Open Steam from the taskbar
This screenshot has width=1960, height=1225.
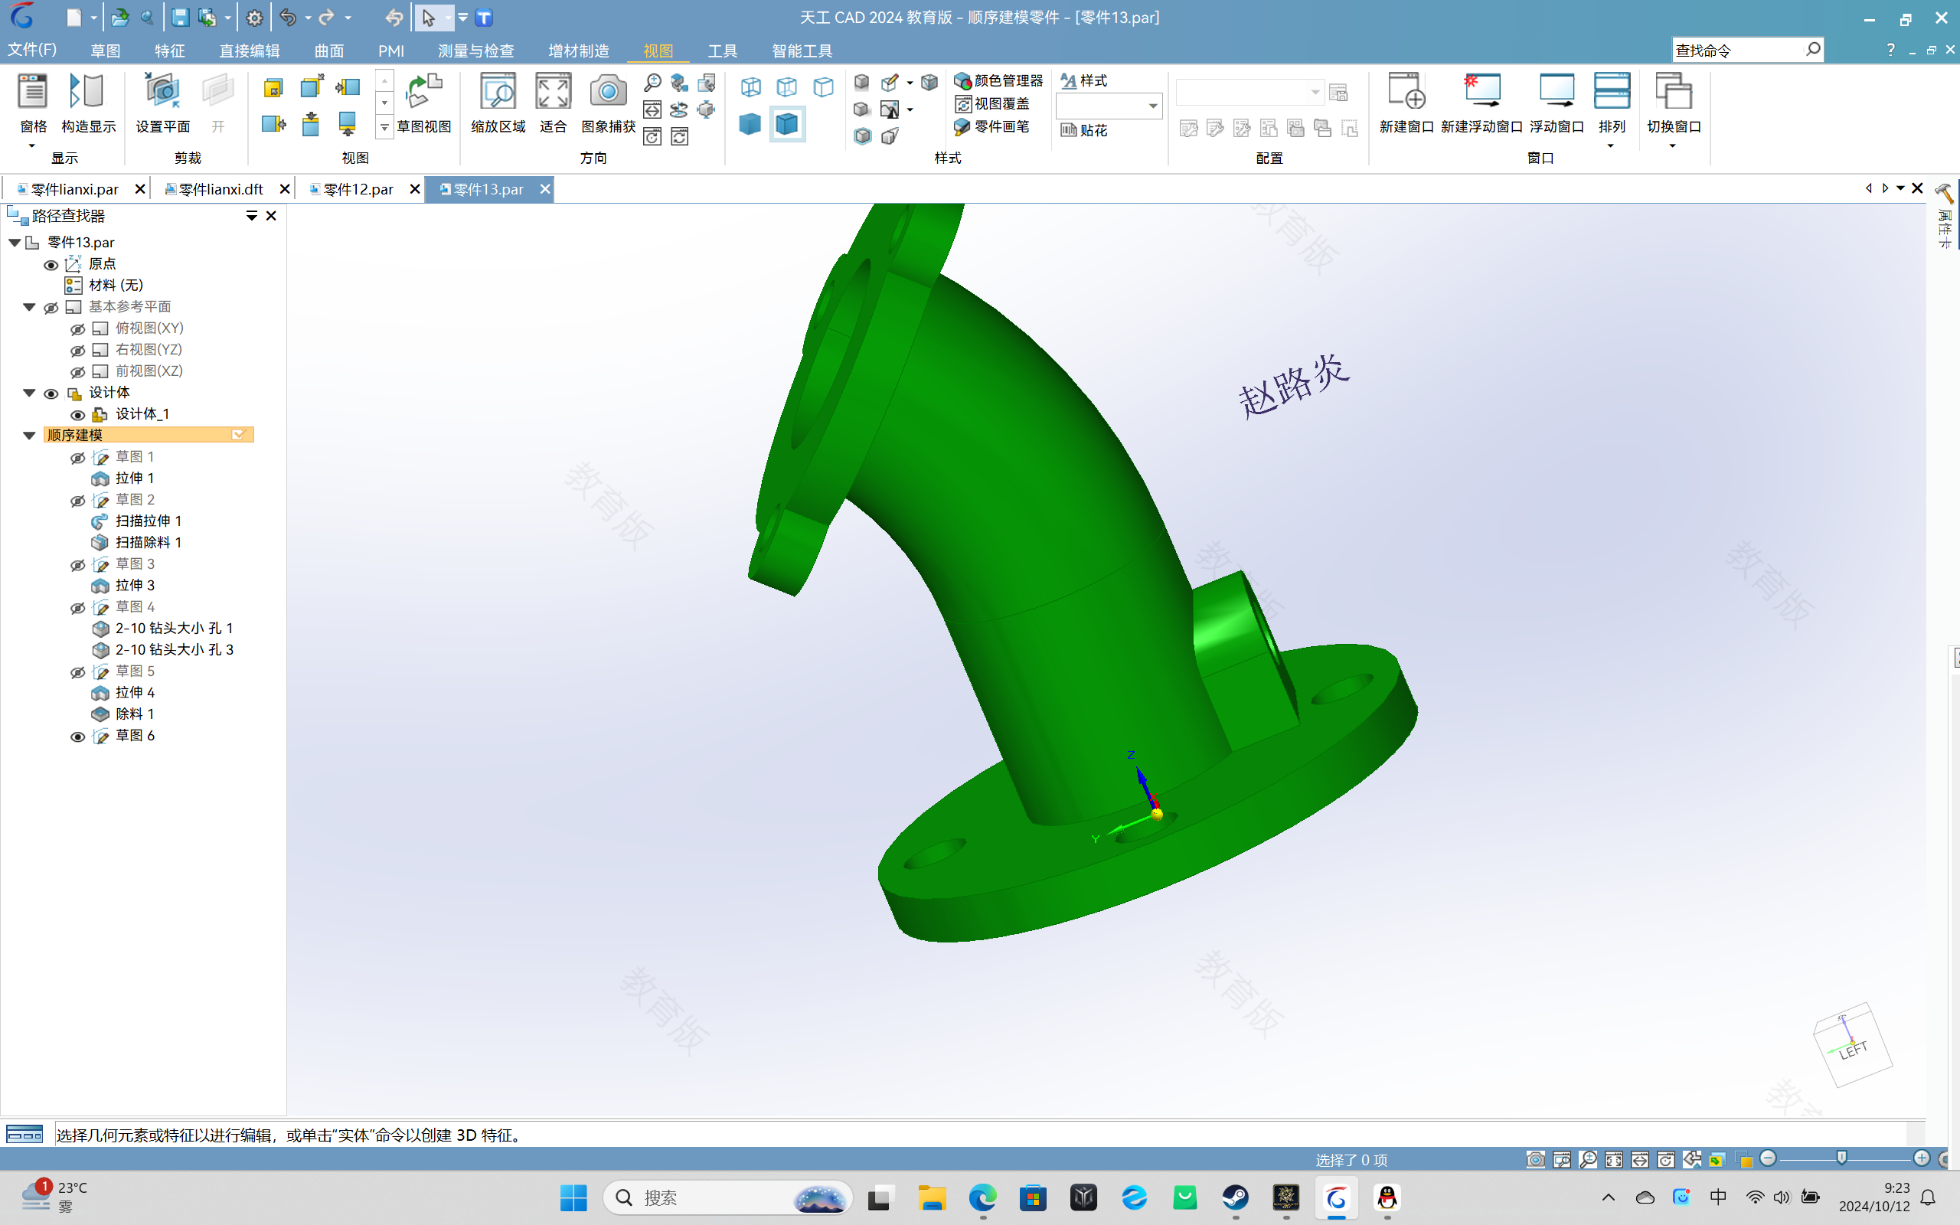pos(1235,1197)
